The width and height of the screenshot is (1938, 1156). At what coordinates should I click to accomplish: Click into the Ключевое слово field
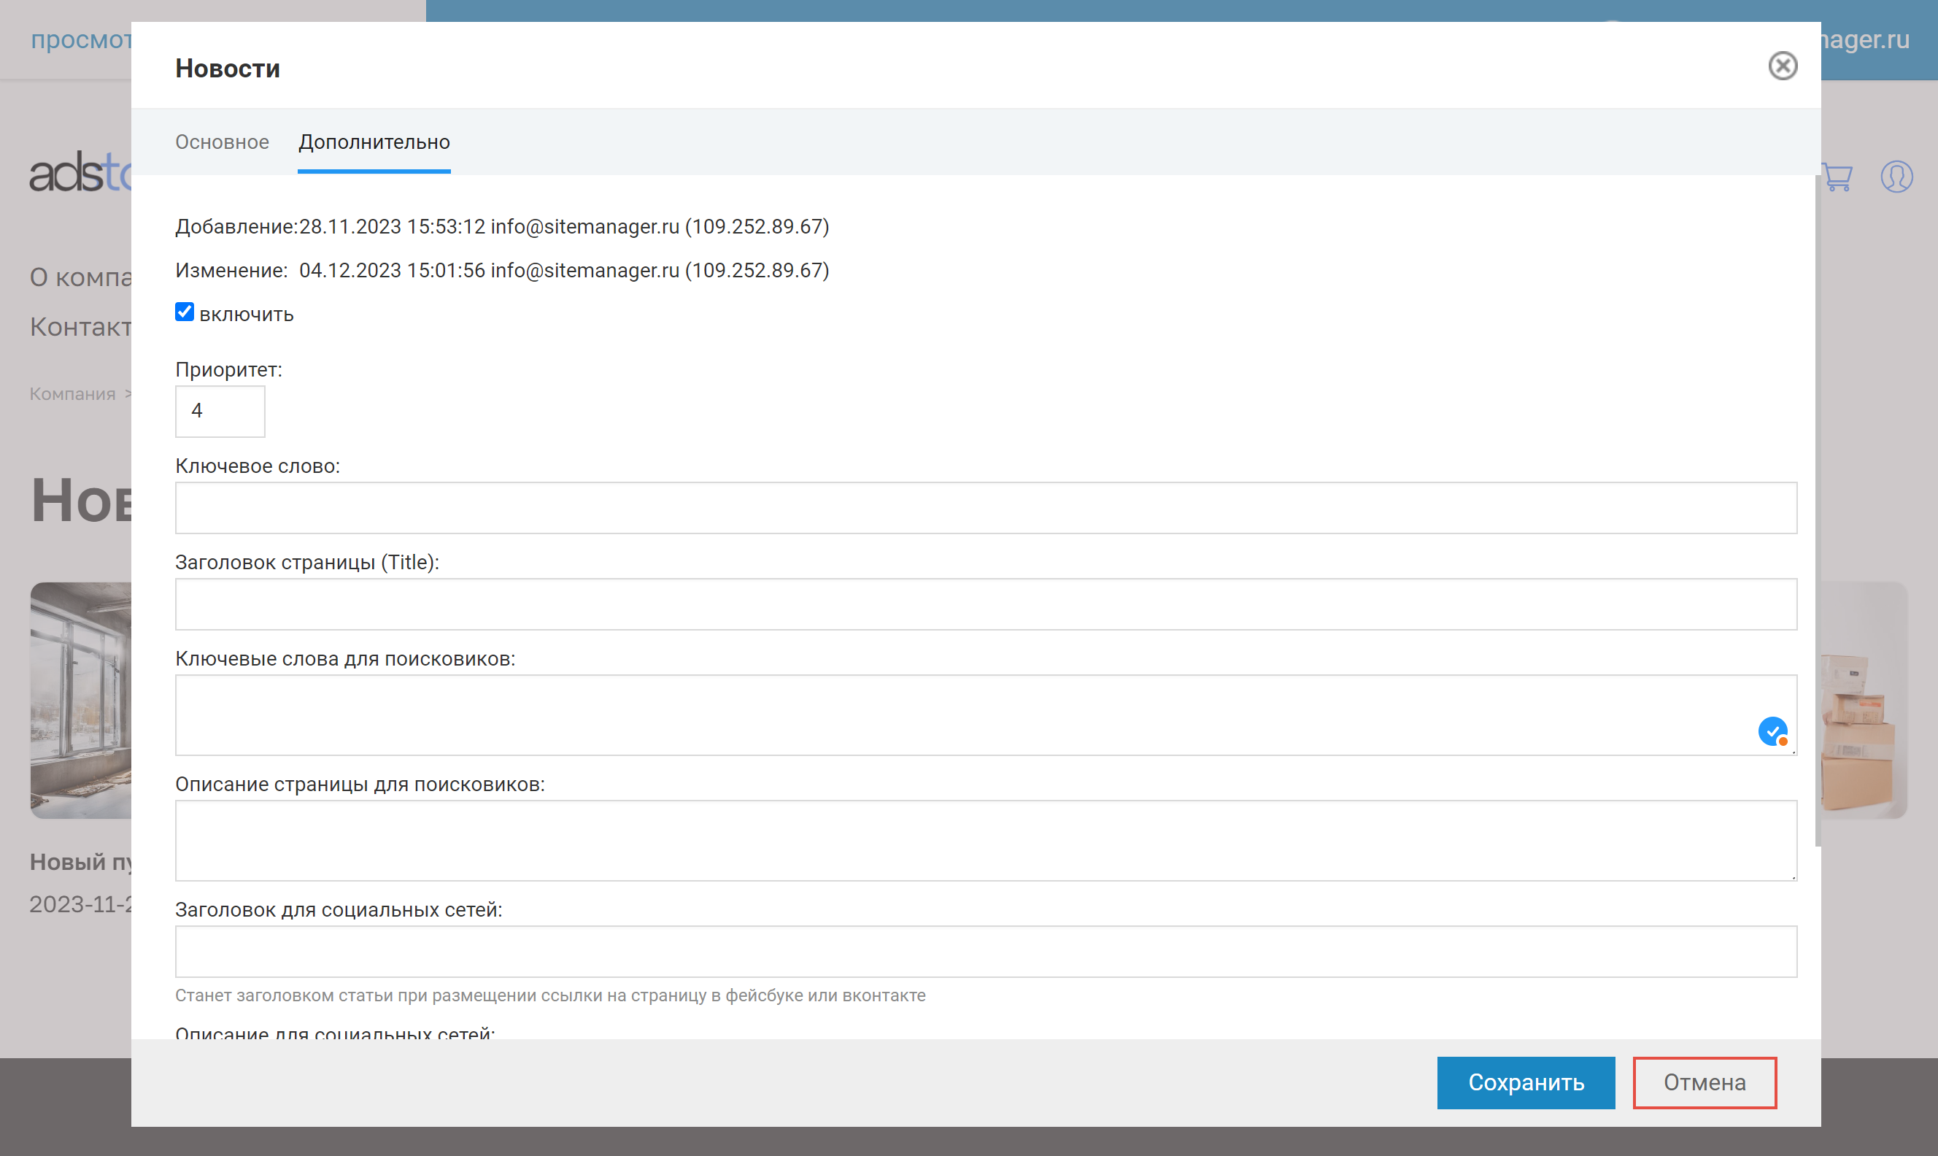(985, 508)
